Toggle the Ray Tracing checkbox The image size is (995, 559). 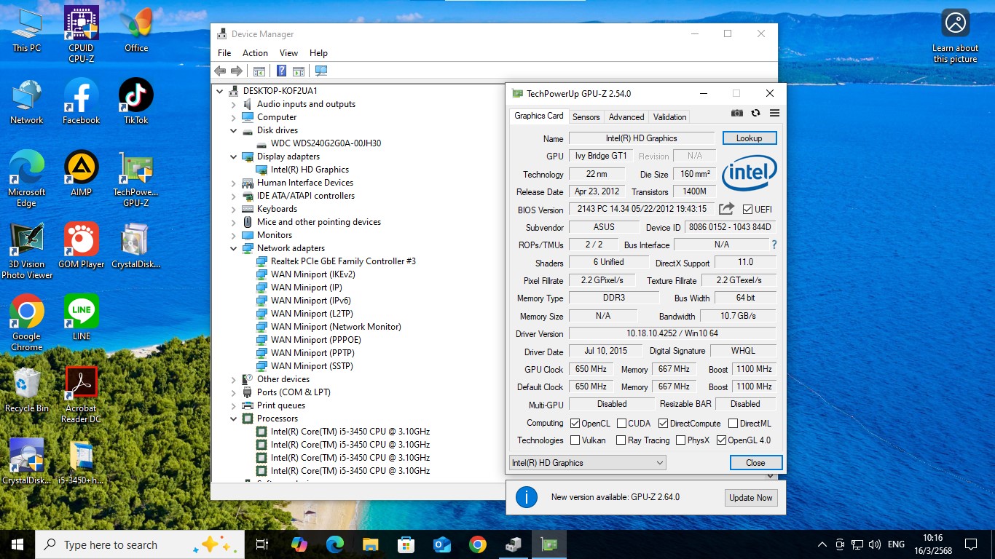coord(621,440)
